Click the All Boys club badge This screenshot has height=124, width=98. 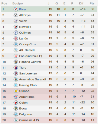tap(16, 15)
